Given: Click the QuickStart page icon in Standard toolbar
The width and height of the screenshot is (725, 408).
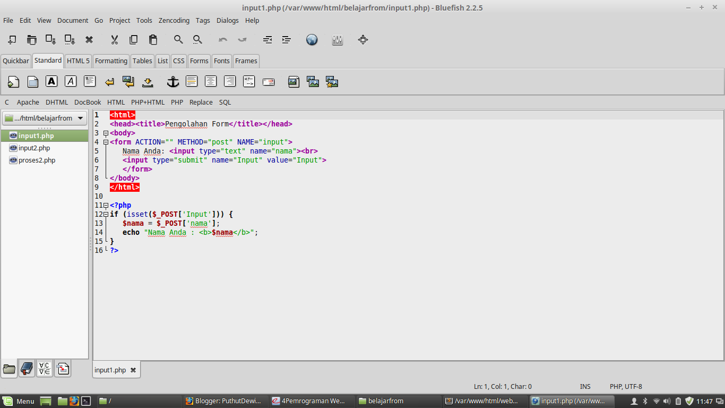Looking at the screenshot, I should point(13,82).
